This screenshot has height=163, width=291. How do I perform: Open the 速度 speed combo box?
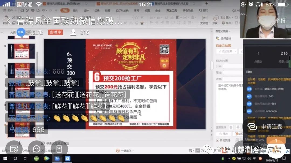pyautogui.click(x=233, y=79)
